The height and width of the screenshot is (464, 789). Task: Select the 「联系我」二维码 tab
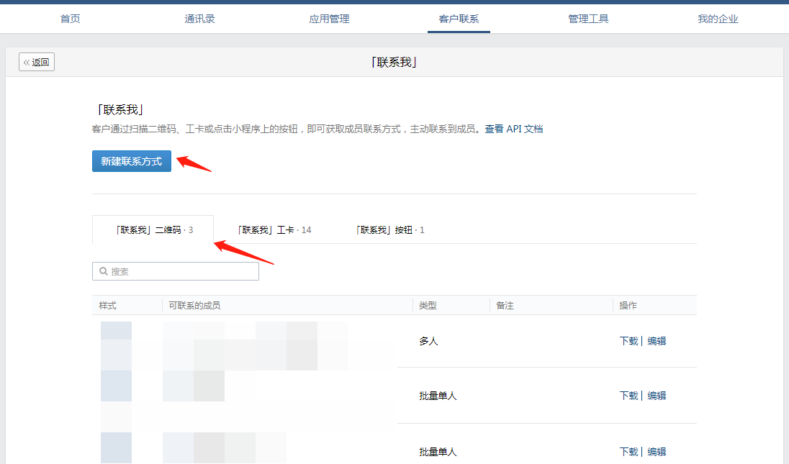(x=153, y=230)
